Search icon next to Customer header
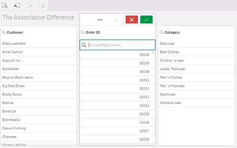Screen dimensions: 237x148 click(x=4, y=32)
